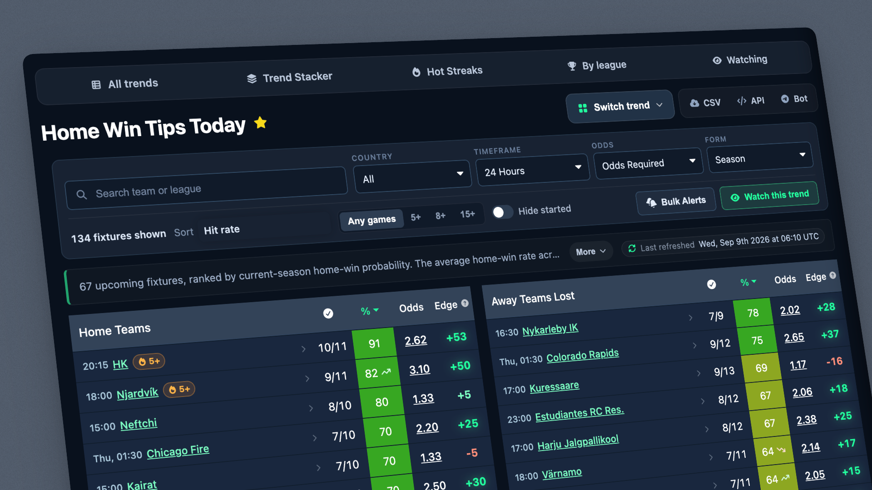Viewport: 872px width, 490px height.
Task: Select the 5+ games filter
Action: (416, 217)
